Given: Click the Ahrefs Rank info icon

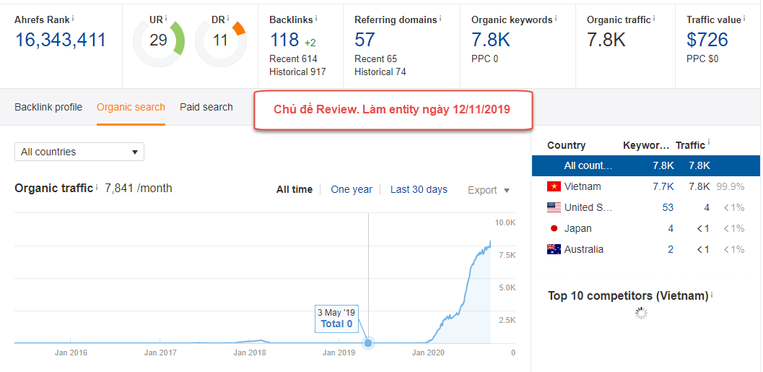Looking at the screenshot, I should coord(73,19).
